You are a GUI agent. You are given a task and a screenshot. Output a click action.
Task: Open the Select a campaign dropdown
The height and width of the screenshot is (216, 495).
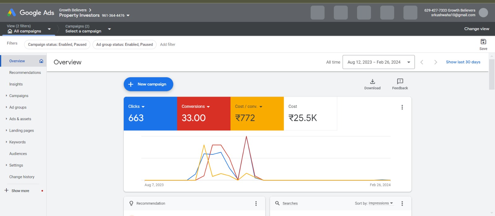point(88,29)
